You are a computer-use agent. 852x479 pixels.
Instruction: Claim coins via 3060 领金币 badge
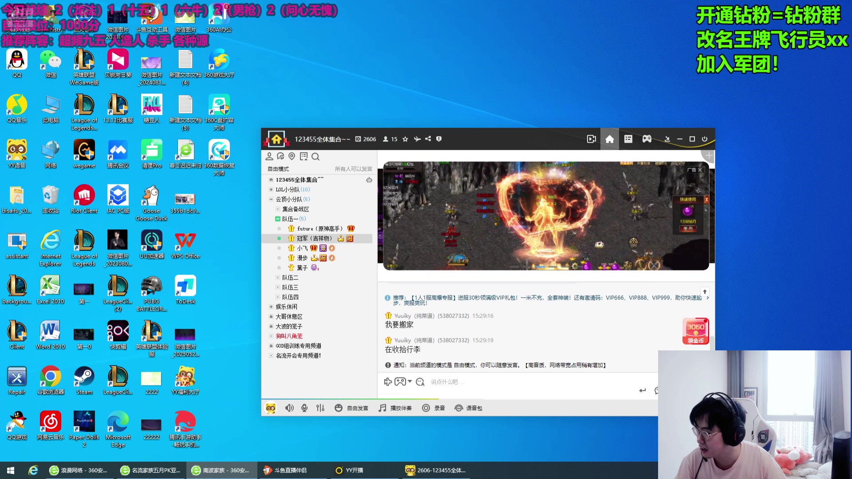(x=695, y=331)
